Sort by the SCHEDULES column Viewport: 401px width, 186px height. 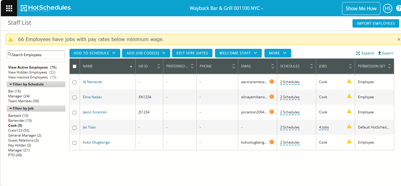click(x=312, y=66)
